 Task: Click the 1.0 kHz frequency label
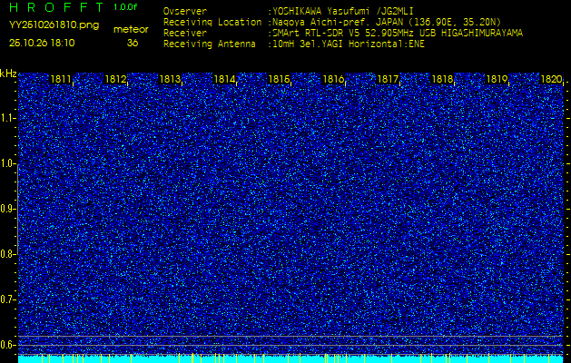pyautogui.click(x=8, y=163)
